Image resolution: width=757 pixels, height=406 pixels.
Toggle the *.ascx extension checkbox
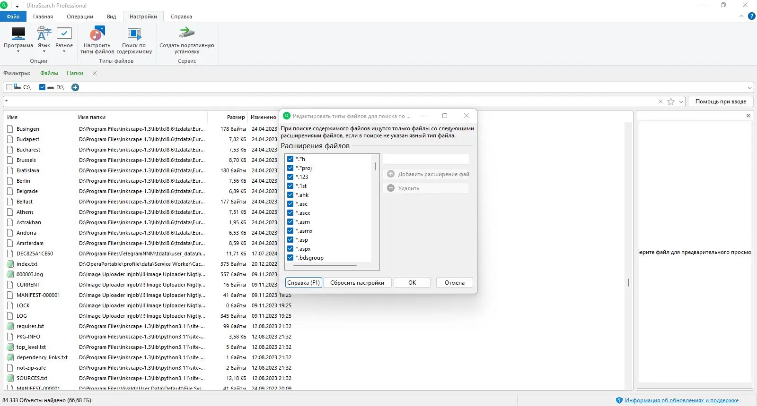pyautogui.click(x=290, y=213)
